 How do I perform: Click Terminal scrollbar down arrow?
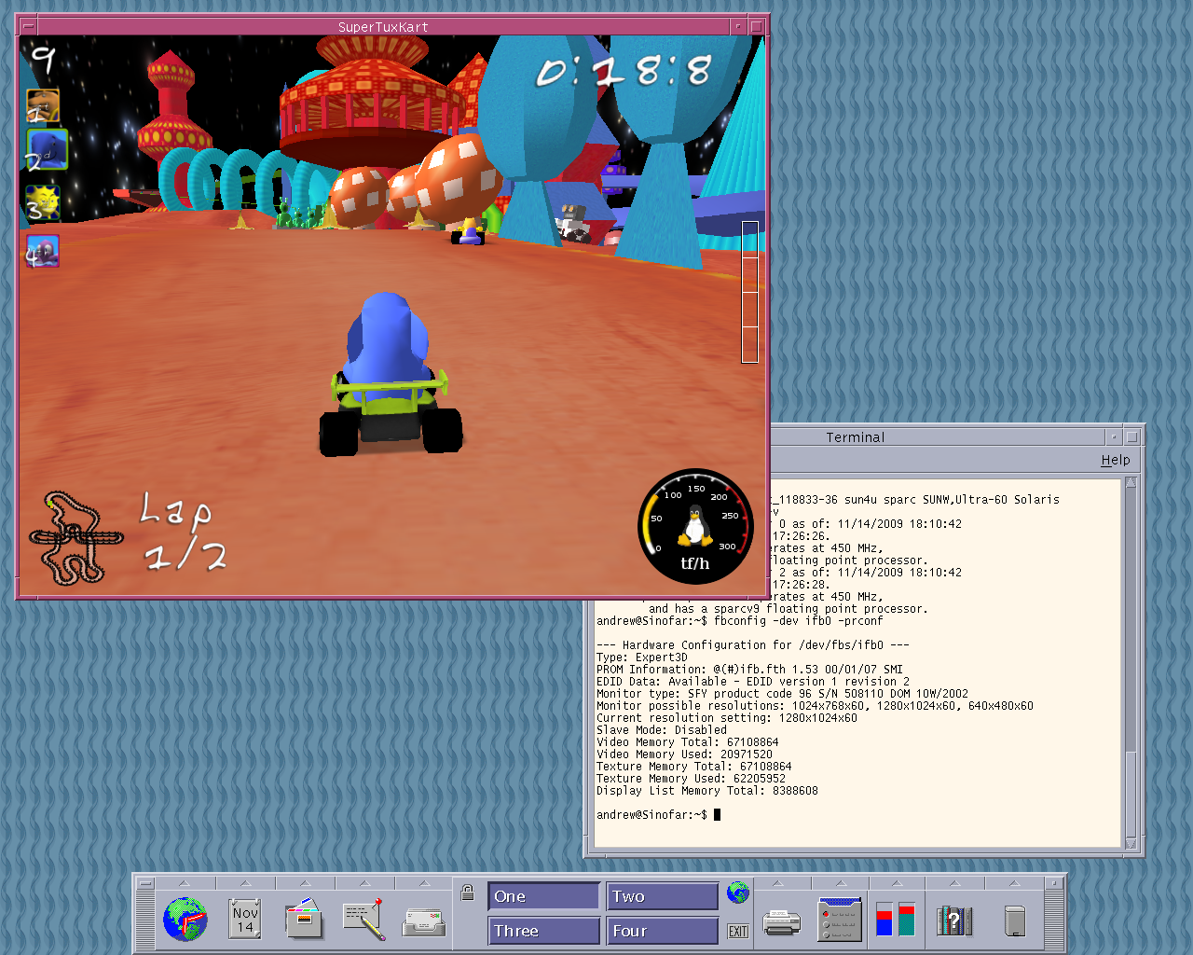(x=1131, y=843)
